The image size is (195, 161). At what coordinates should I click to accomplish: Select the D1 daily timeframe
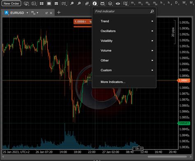pos(177,3)
